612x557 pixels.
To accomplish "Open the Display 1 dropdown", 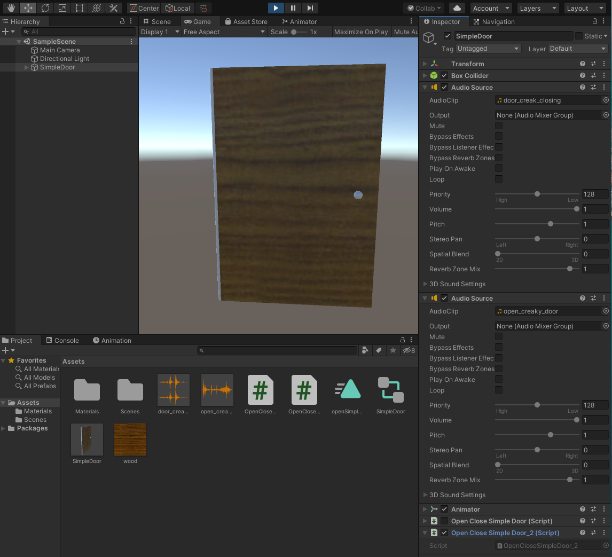I will (160, 32).
